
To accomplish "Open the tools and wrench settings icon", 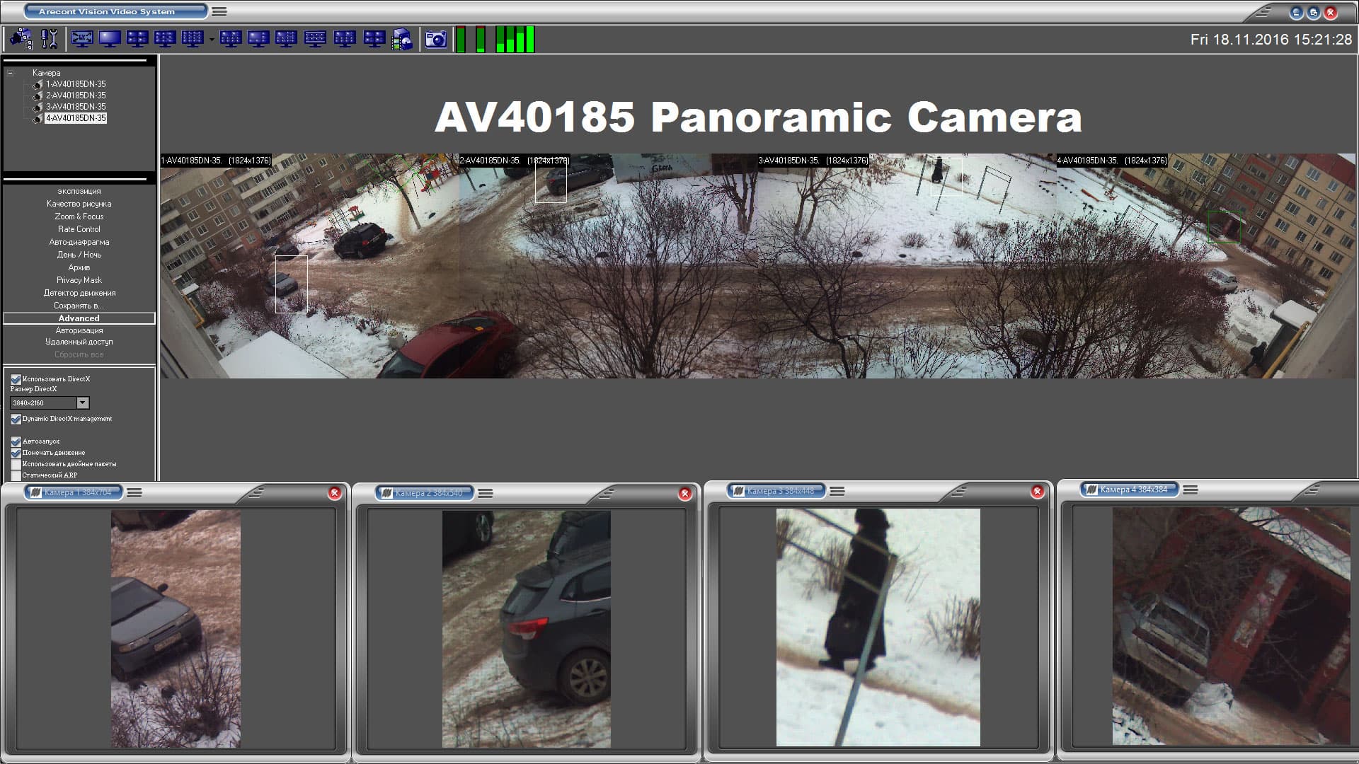I will (x=49, y=39).
